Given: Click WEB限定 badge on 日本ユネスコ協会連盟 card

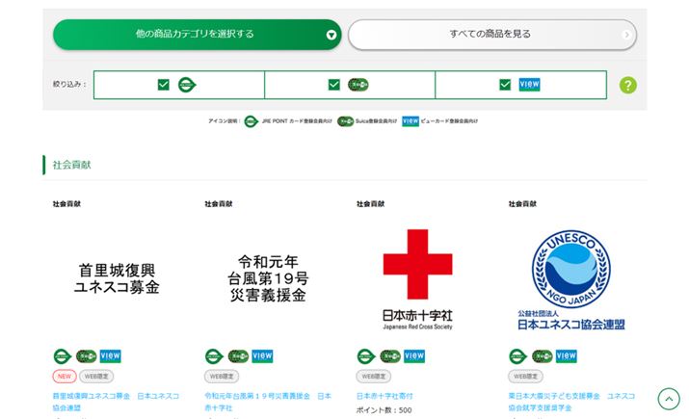Looking at the screenshot, I should tap(525, 377).
